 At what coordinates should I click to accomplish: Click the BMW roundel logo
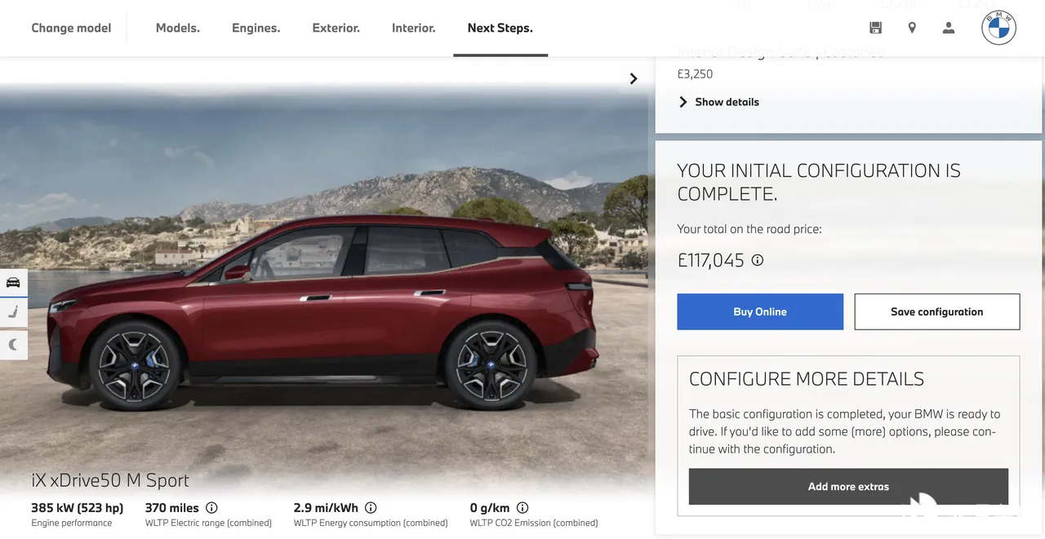click(x=998, y=28)
